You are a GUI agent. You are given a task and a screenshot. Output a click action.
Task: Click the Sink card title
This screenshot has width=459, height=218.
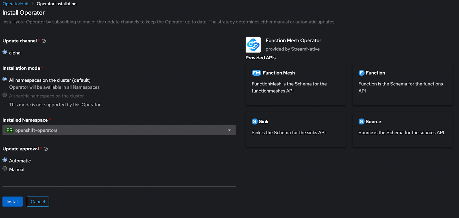point(264,122)
